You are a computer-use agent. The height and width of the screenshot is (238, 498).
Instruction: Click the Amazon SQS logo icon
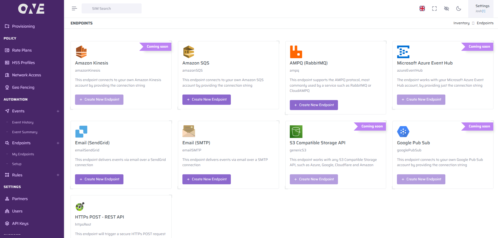(189, 52)
